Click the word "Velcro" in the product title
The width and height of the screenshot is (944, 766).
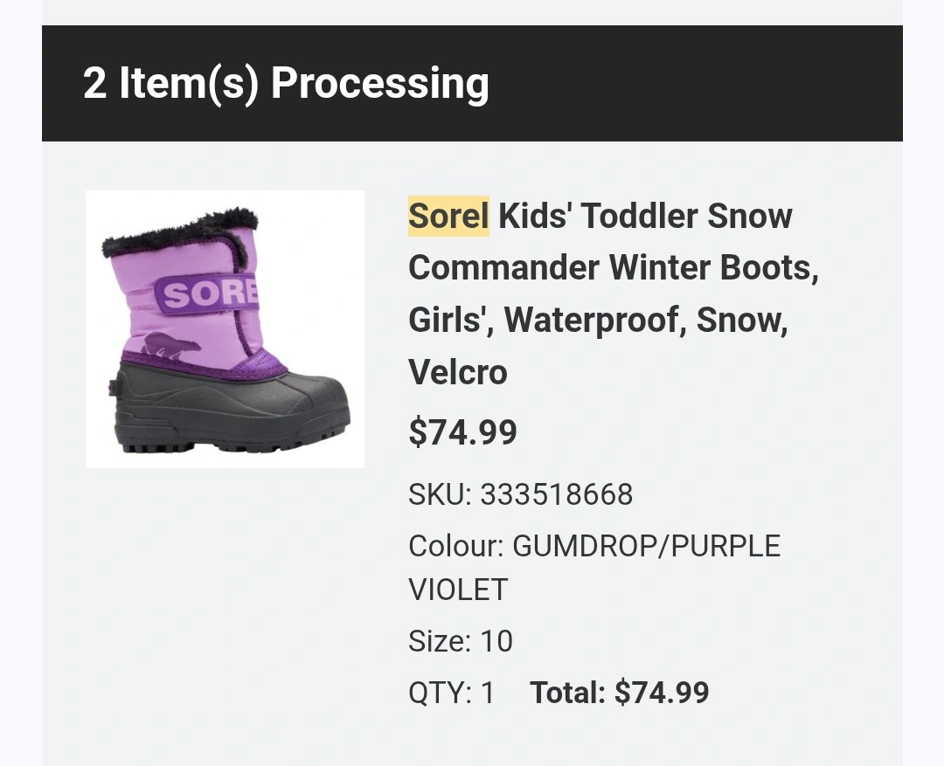point(457,373)
